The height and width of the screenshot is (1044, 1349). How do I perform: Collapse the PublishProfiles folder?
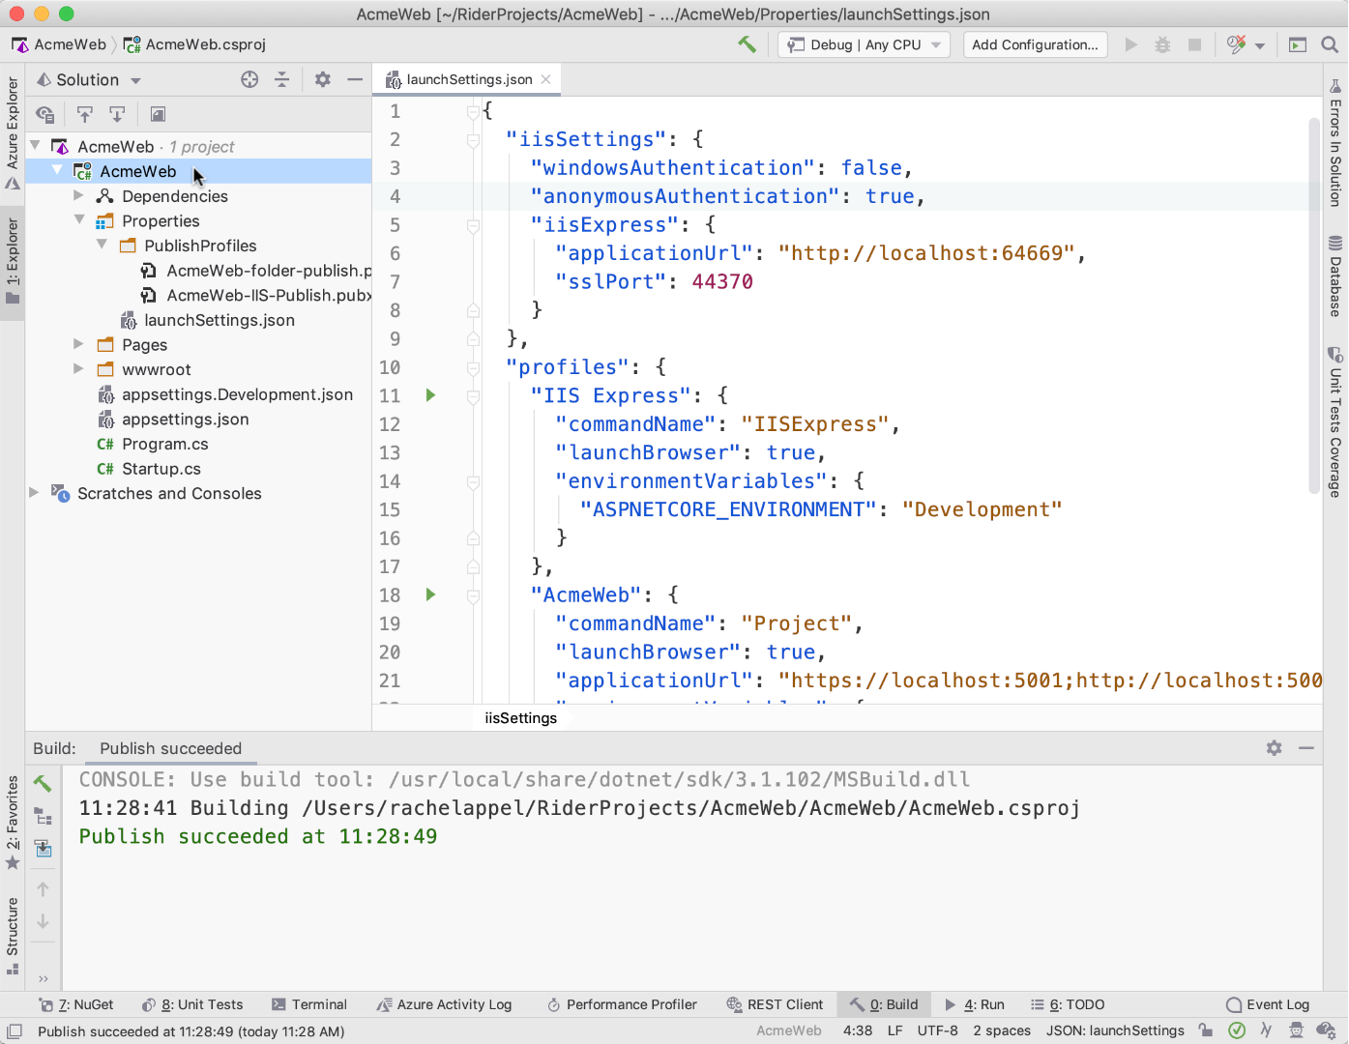pos(102,246)
